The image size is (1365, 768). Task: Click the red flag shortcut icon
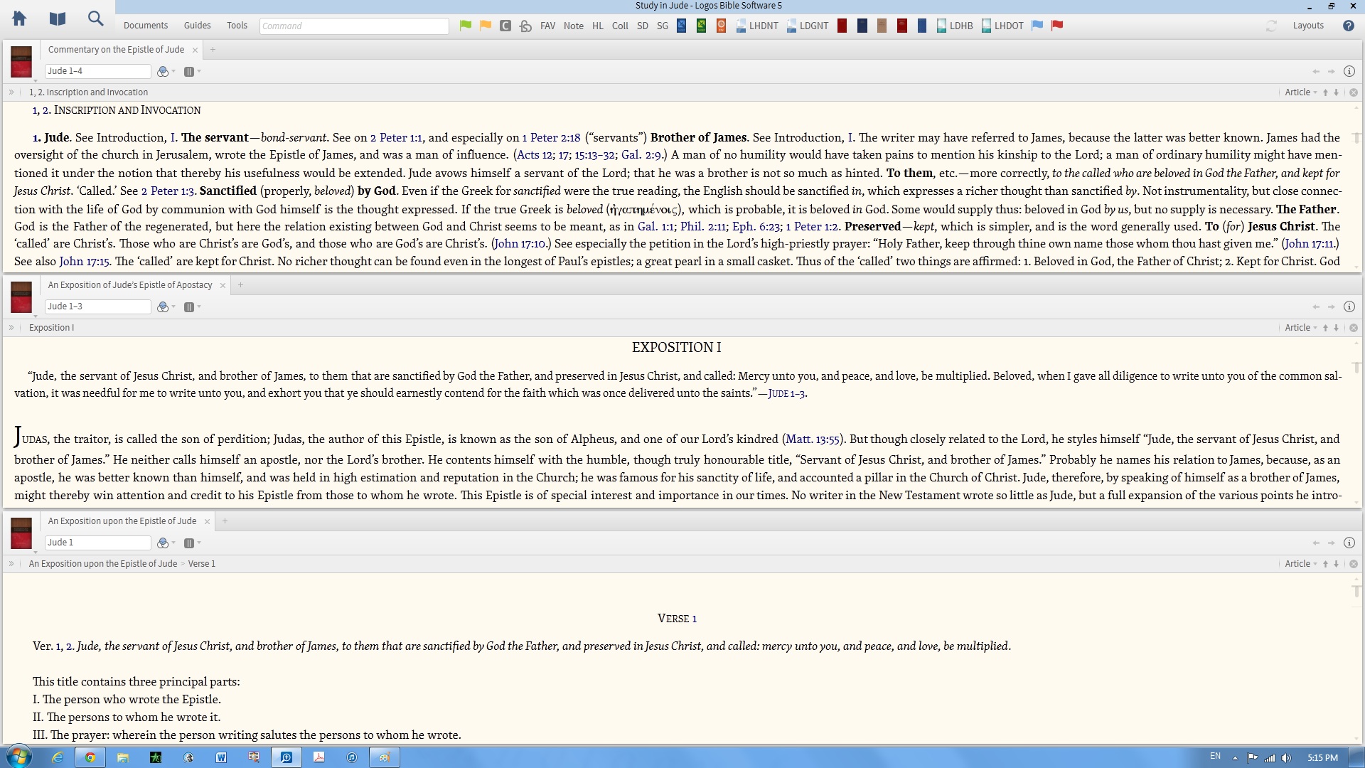[x=1057, y=26]
